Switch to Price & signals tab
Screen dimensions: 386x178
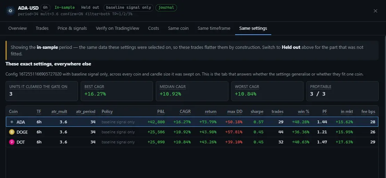click(72, 28)
